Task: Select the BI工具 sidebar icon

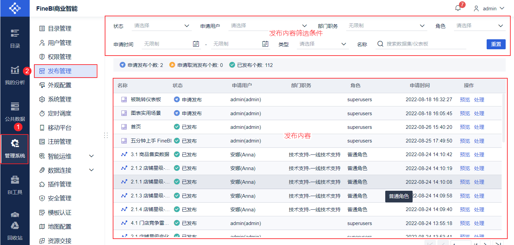Action: pos(15,185)
